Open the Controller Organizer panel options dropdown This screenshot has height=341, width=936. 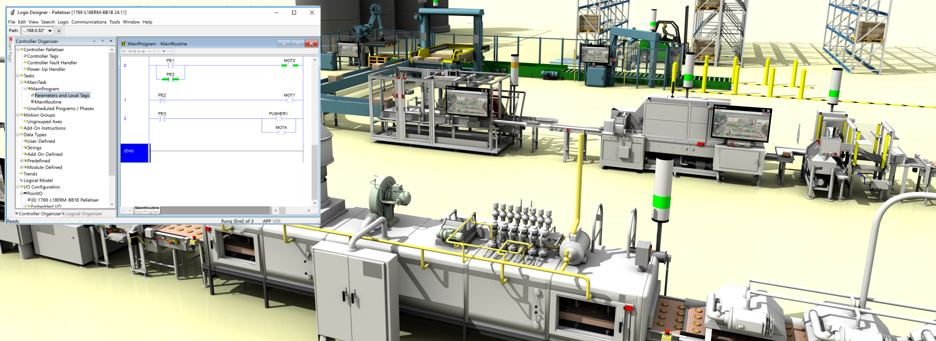[x=94, y=41]
